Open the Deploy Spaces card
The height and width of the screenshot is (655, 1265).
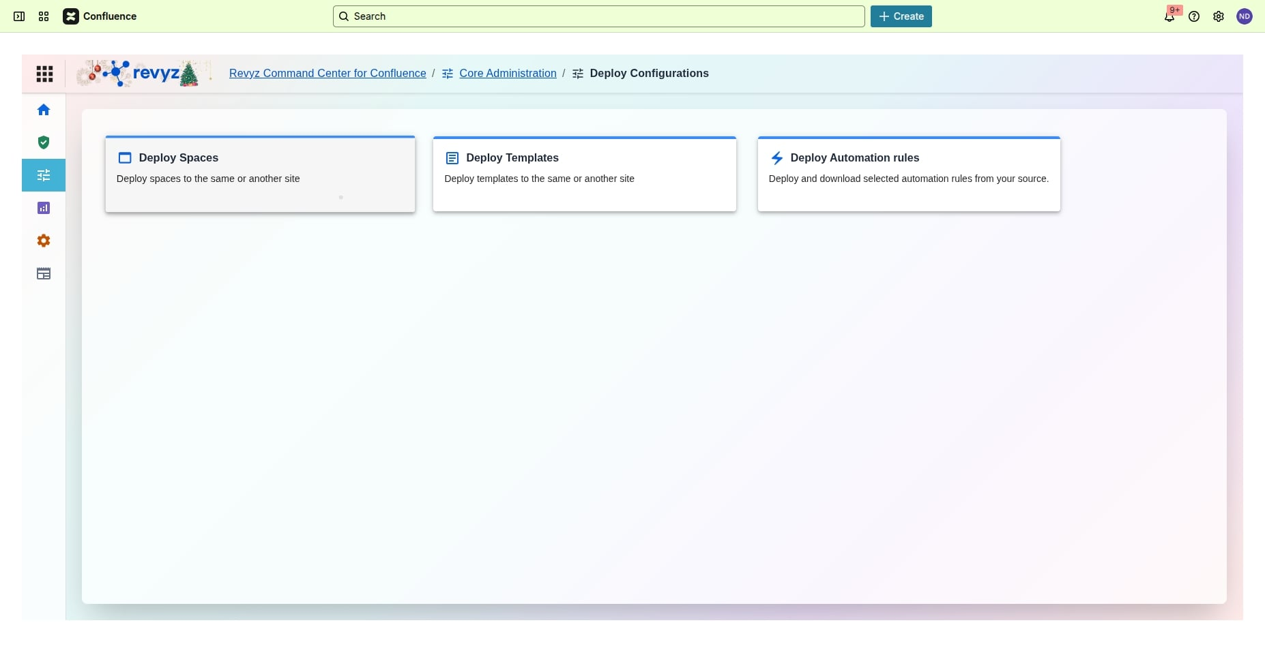coord(260,174)
